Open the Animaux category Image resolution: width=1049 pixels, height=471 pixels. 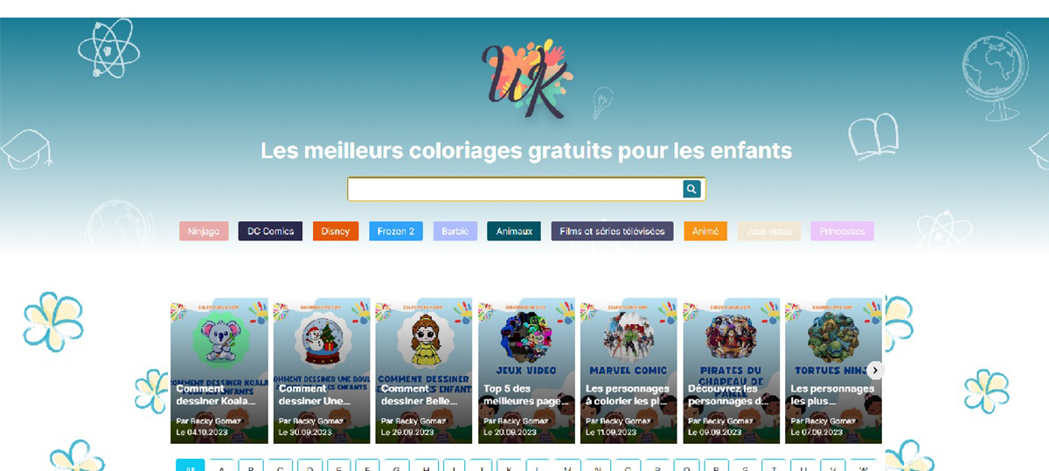tap(514, 232)
